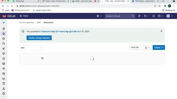Open Merge requests sidebar icon
Image resolution: width=177 pixels, height=99 pixels.
tap(4, 43)
